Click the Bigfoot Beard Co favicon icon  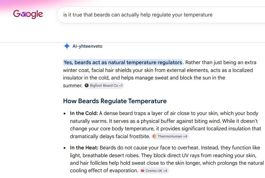tap(87, 86)
